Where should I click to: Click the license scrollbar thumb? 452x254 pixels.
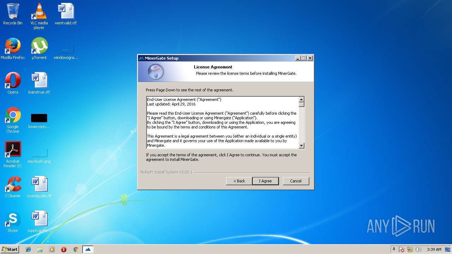click(x=302, y=104)
